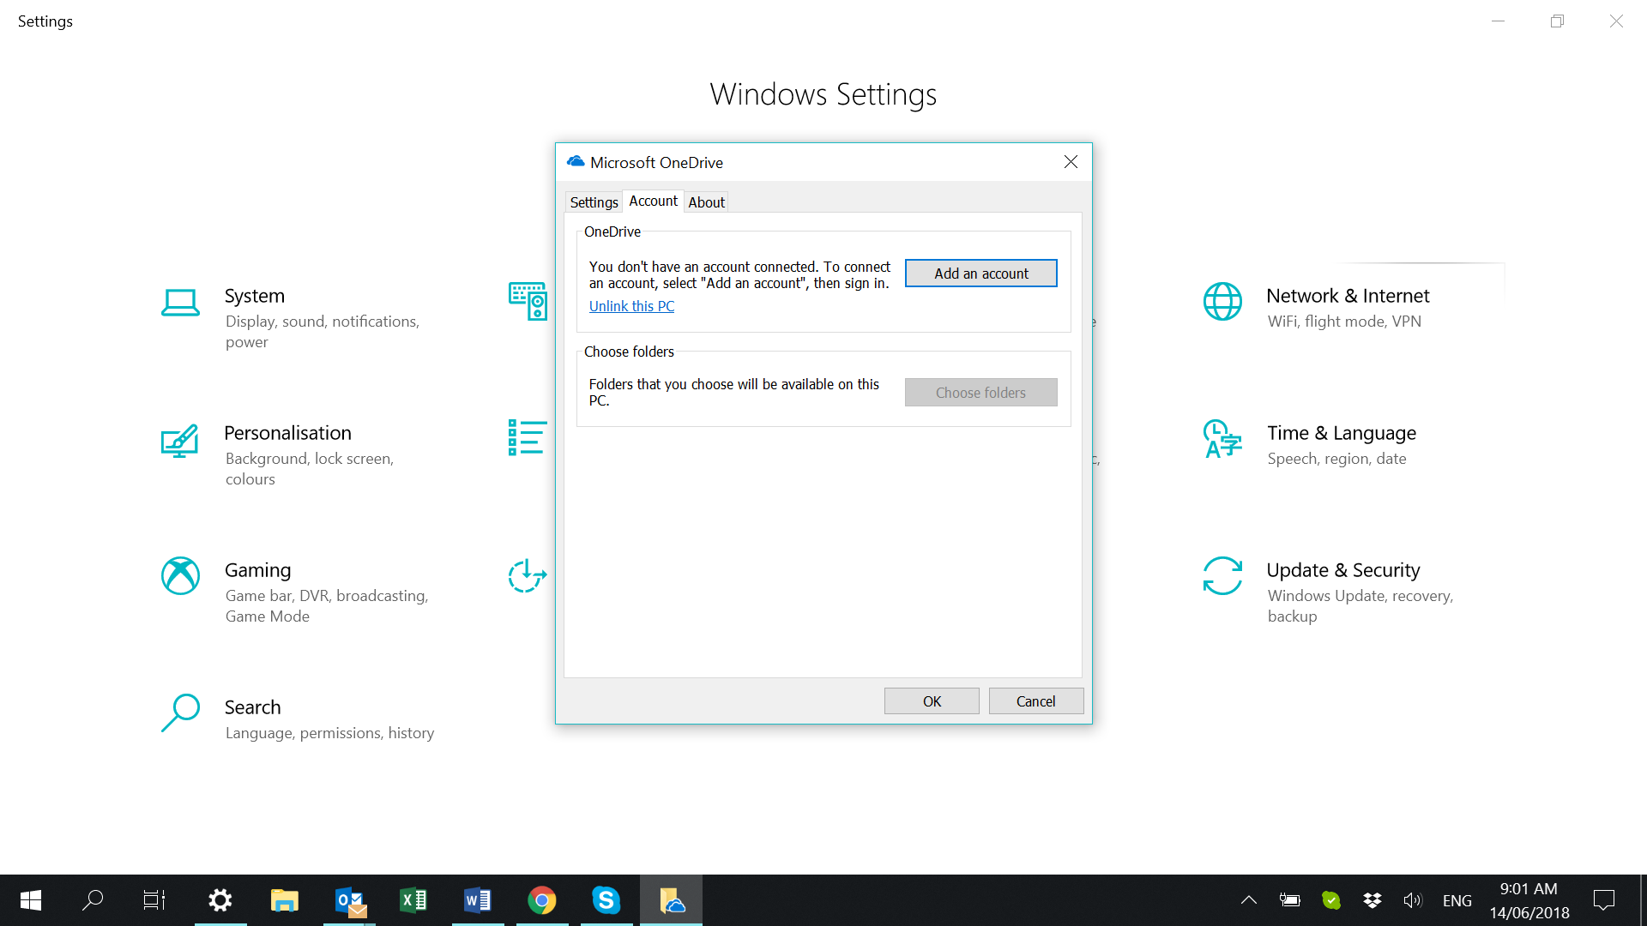Viewport: 1647px width, 926px height.
Task: Open the System settings icon
Action: (x=180, y=302)
